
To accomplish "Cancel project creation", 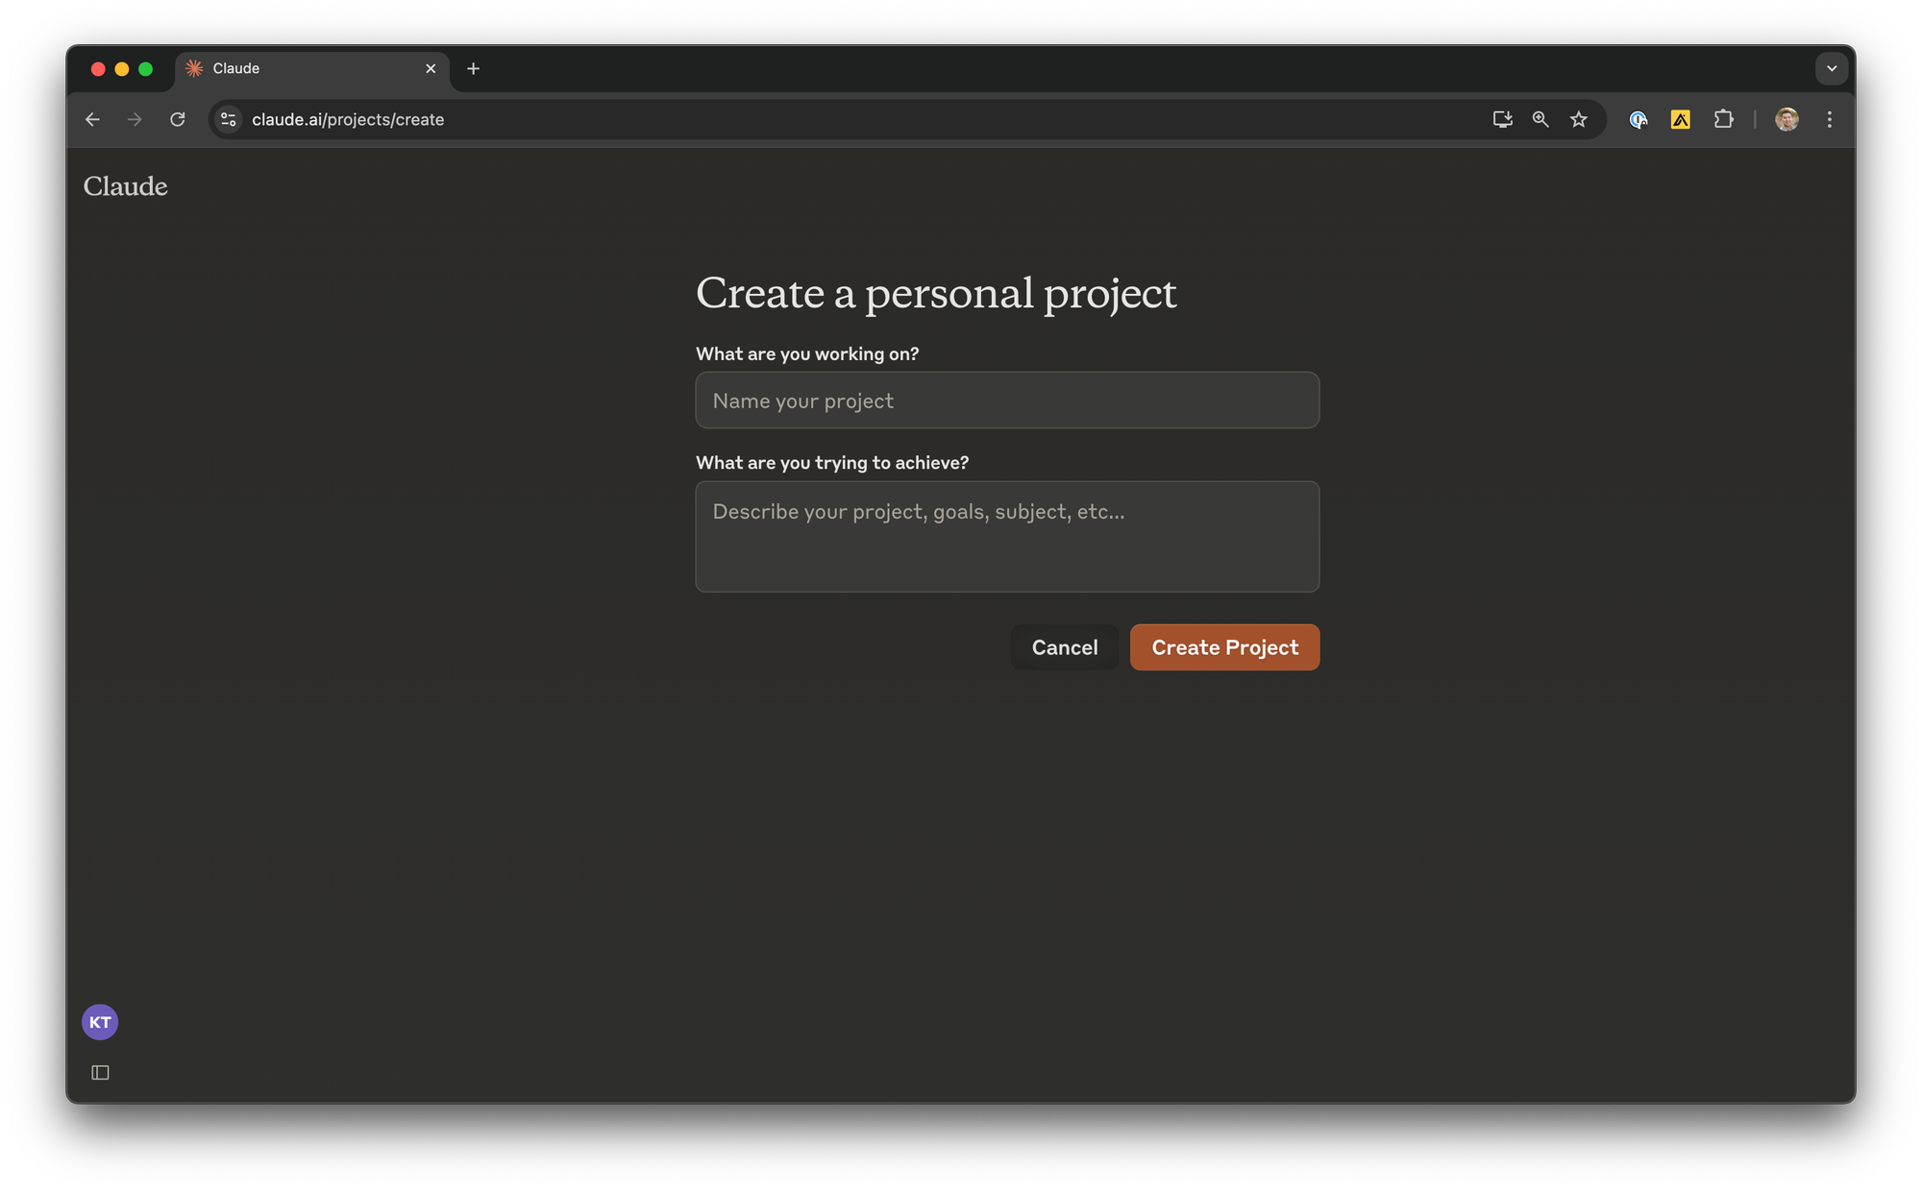I will 1064,647.
